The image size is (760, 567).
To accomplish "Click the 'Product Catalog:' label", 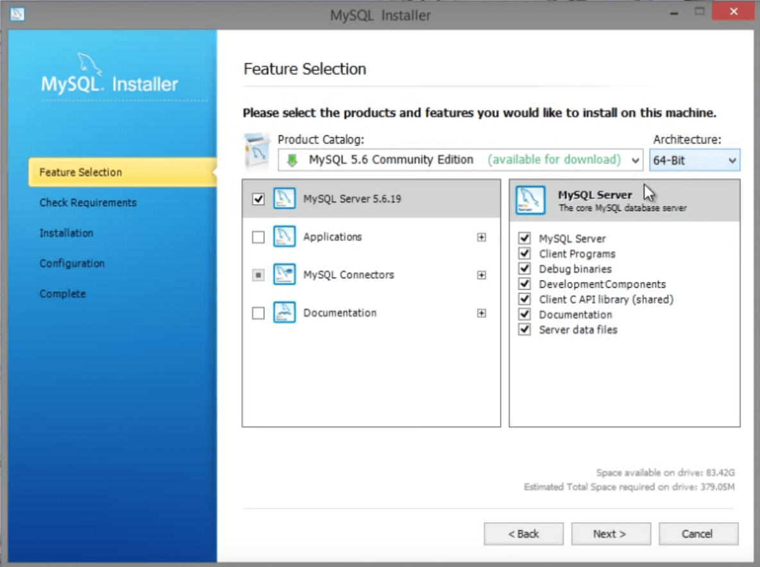I will pyautogui.click(x=321, y=140).
